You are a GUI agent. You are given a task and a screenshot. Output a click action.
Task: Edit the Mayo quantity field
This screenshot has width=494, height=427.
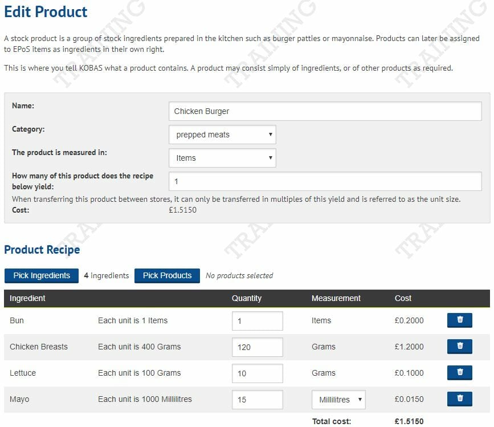tap(257, 400)
